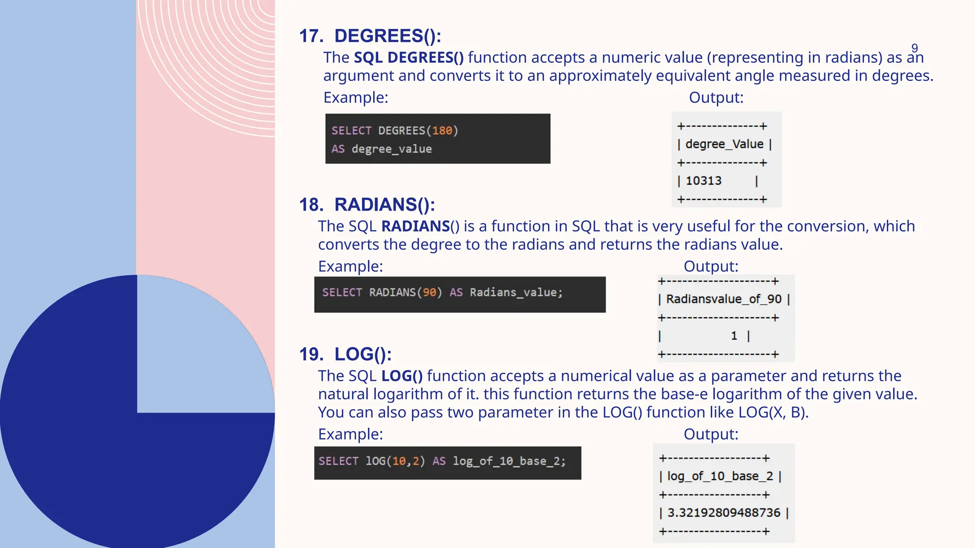975x548 pixels.
Task: Click bold 'LOG()' in the LOG description
Action: tap(402, 376)
